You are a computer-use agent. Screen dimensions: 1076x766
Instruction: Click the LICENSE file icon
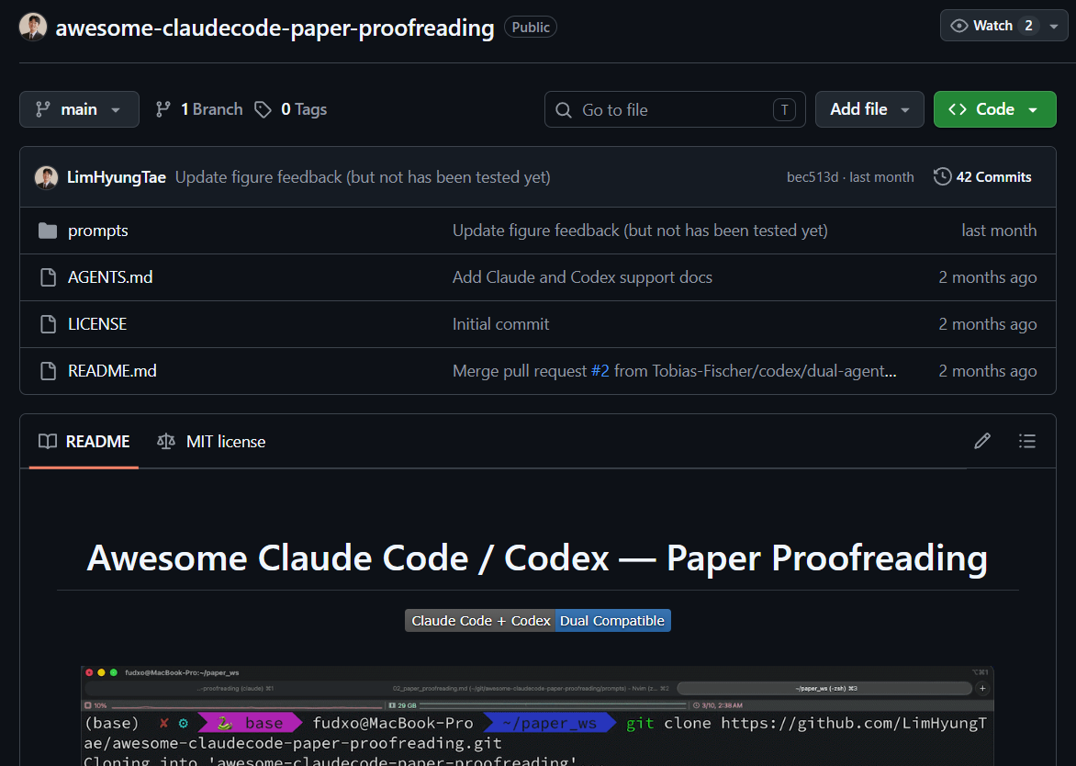(48, 324)
